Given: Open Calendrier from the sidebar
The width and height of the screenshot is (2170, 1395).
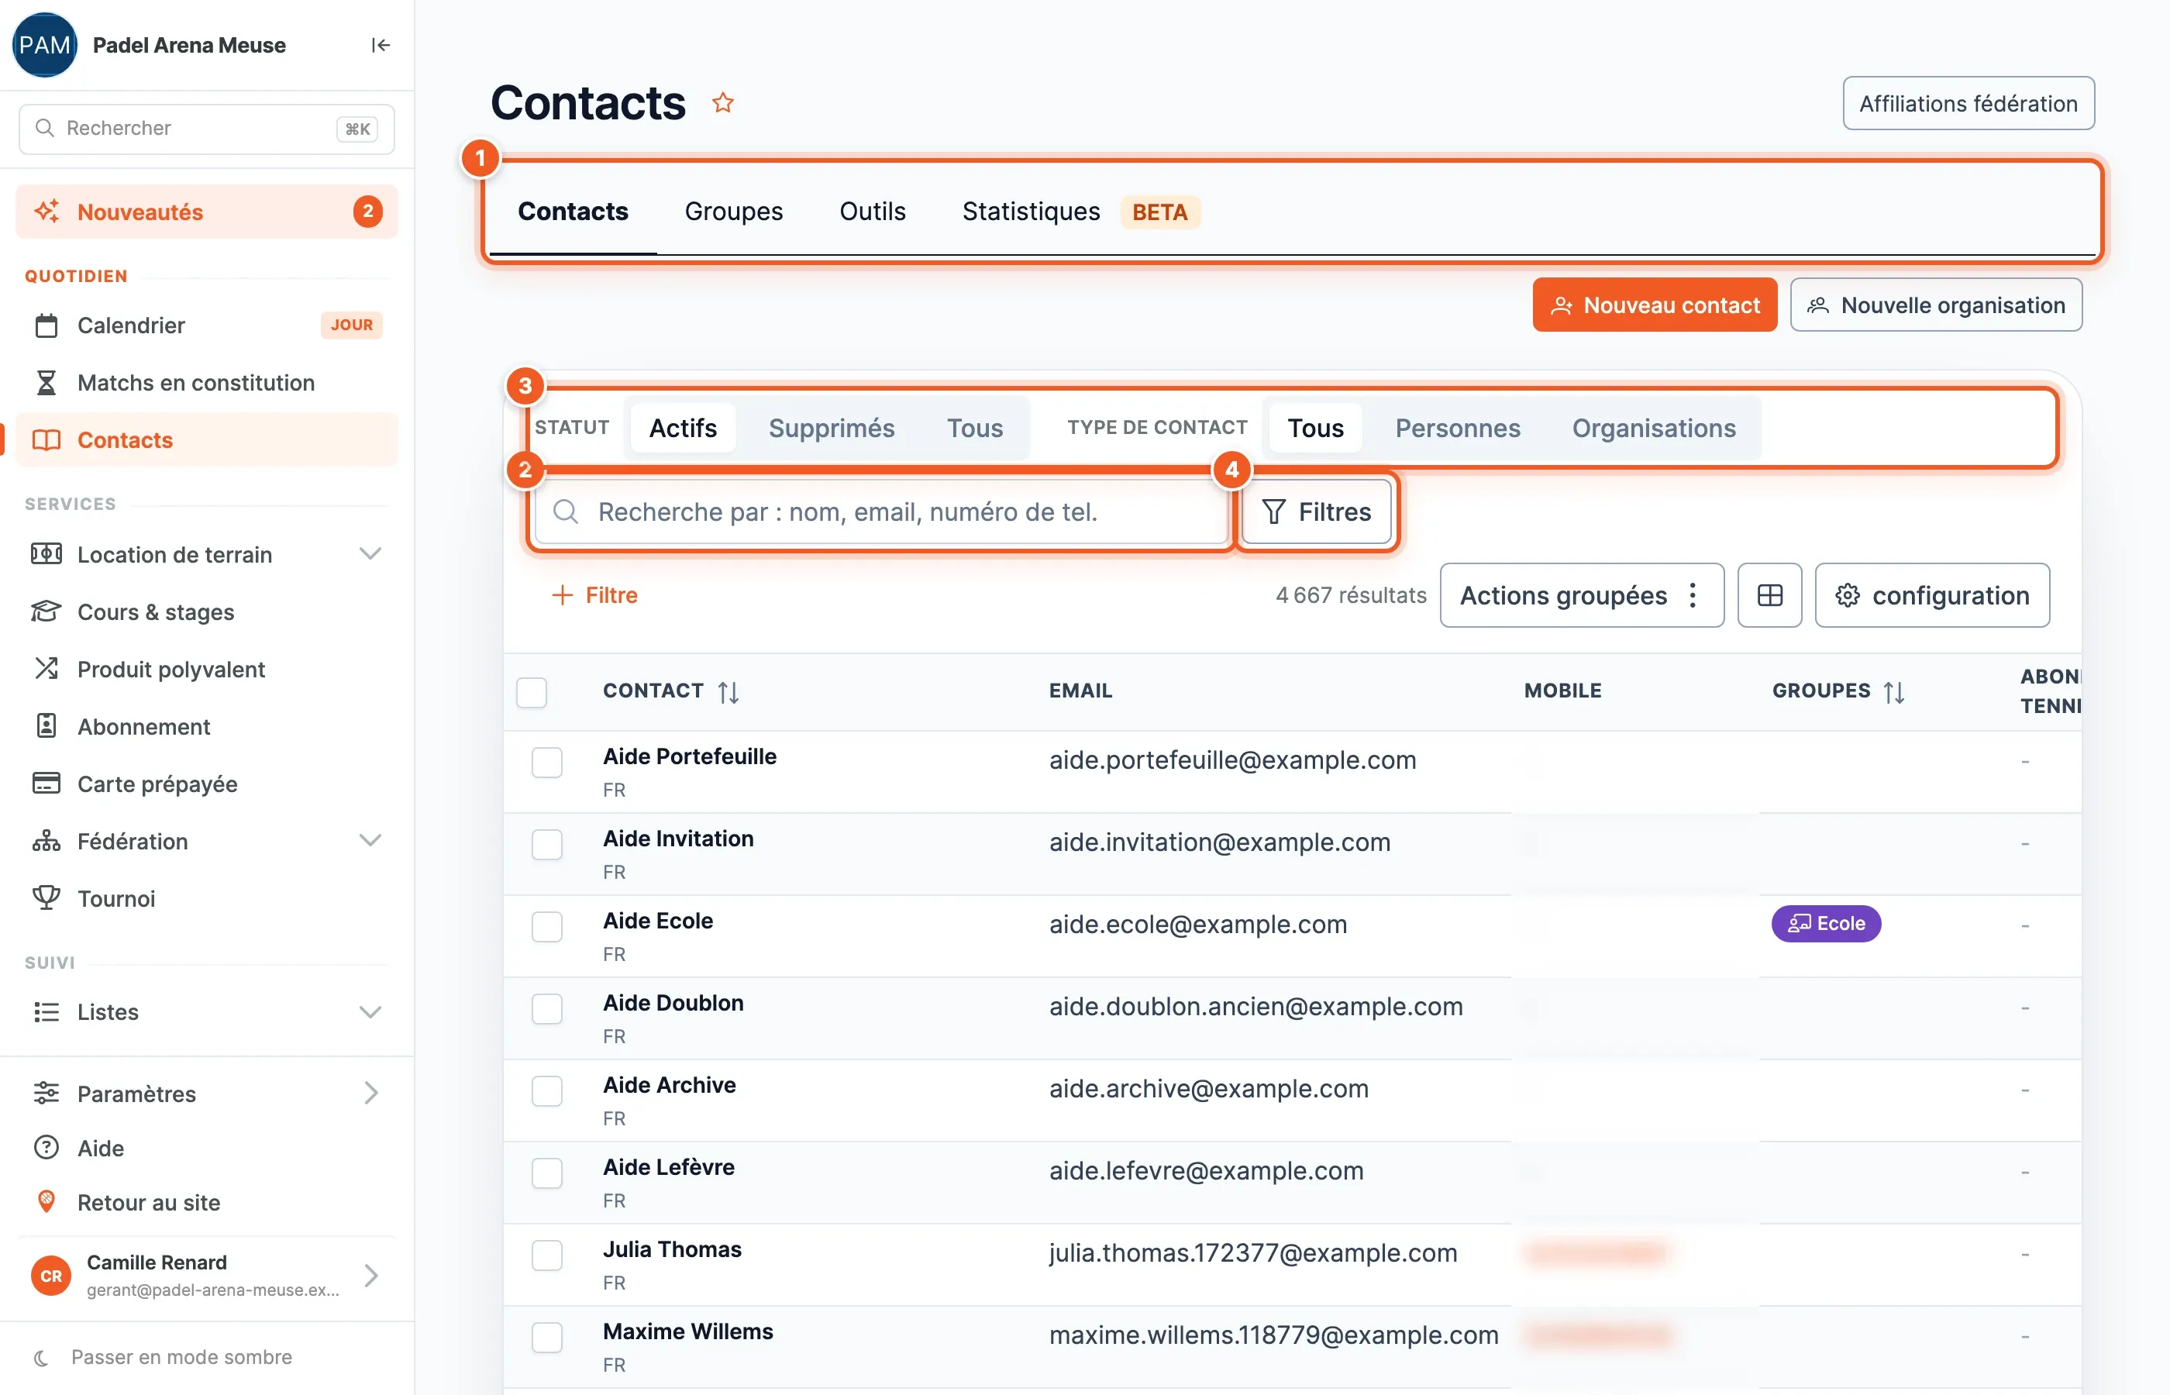Looking at the screenshot, I should 206,325.
